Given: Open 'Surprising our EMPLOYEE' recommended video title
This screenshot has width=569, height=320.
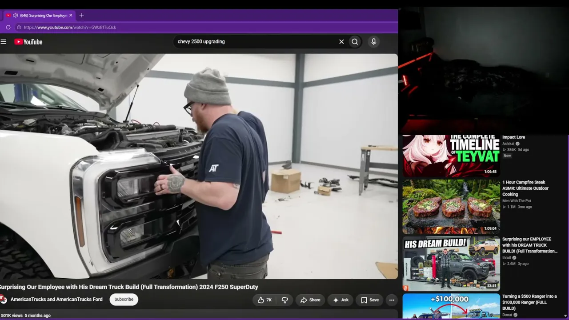Looking at the screenshot, I should pos(530,245).
